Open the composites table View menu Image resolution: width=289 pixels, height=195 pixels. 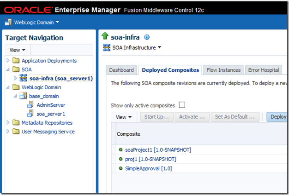pyautogui.click(x=124, y=117)
